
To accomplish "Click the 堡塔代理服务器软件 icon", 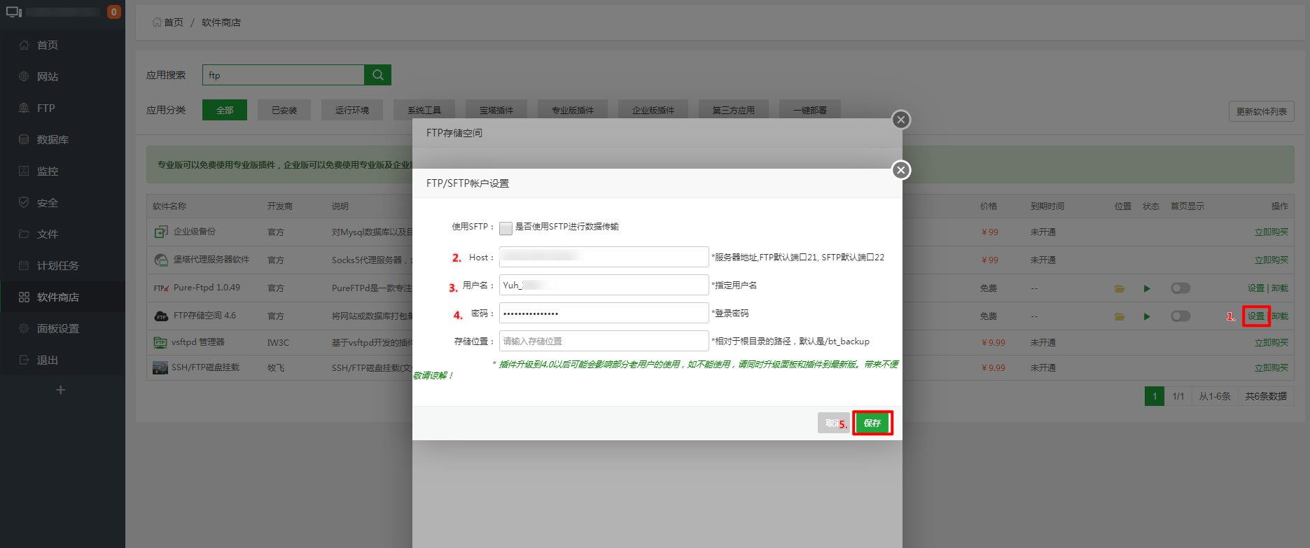I will 161,260.
